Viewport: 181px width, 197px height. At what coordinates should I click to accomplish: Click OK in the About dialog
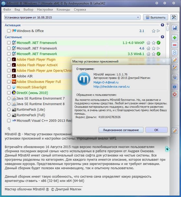[156, 130]
